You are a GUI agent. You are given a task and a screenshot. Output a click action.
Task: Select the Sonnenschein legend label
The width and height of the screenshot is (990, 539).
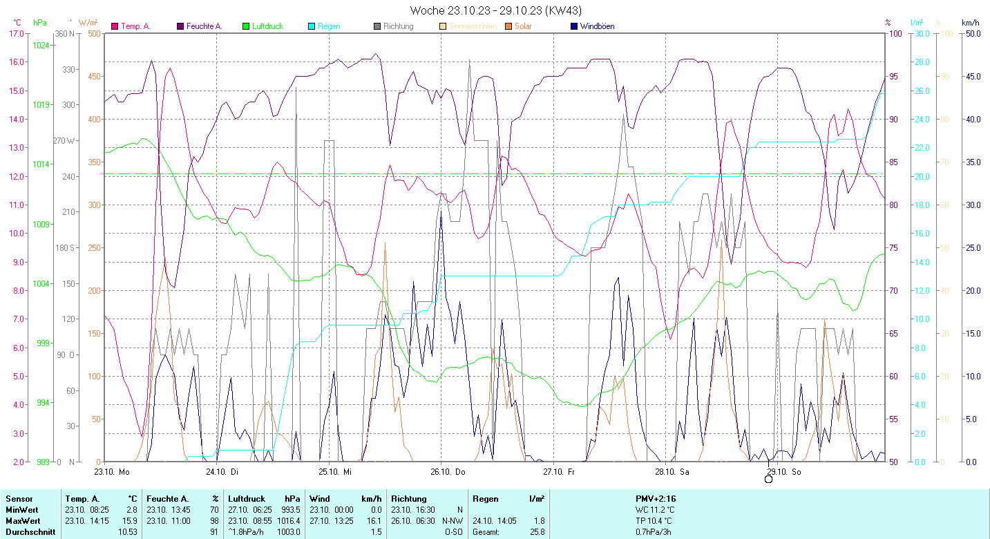point(473,26)
